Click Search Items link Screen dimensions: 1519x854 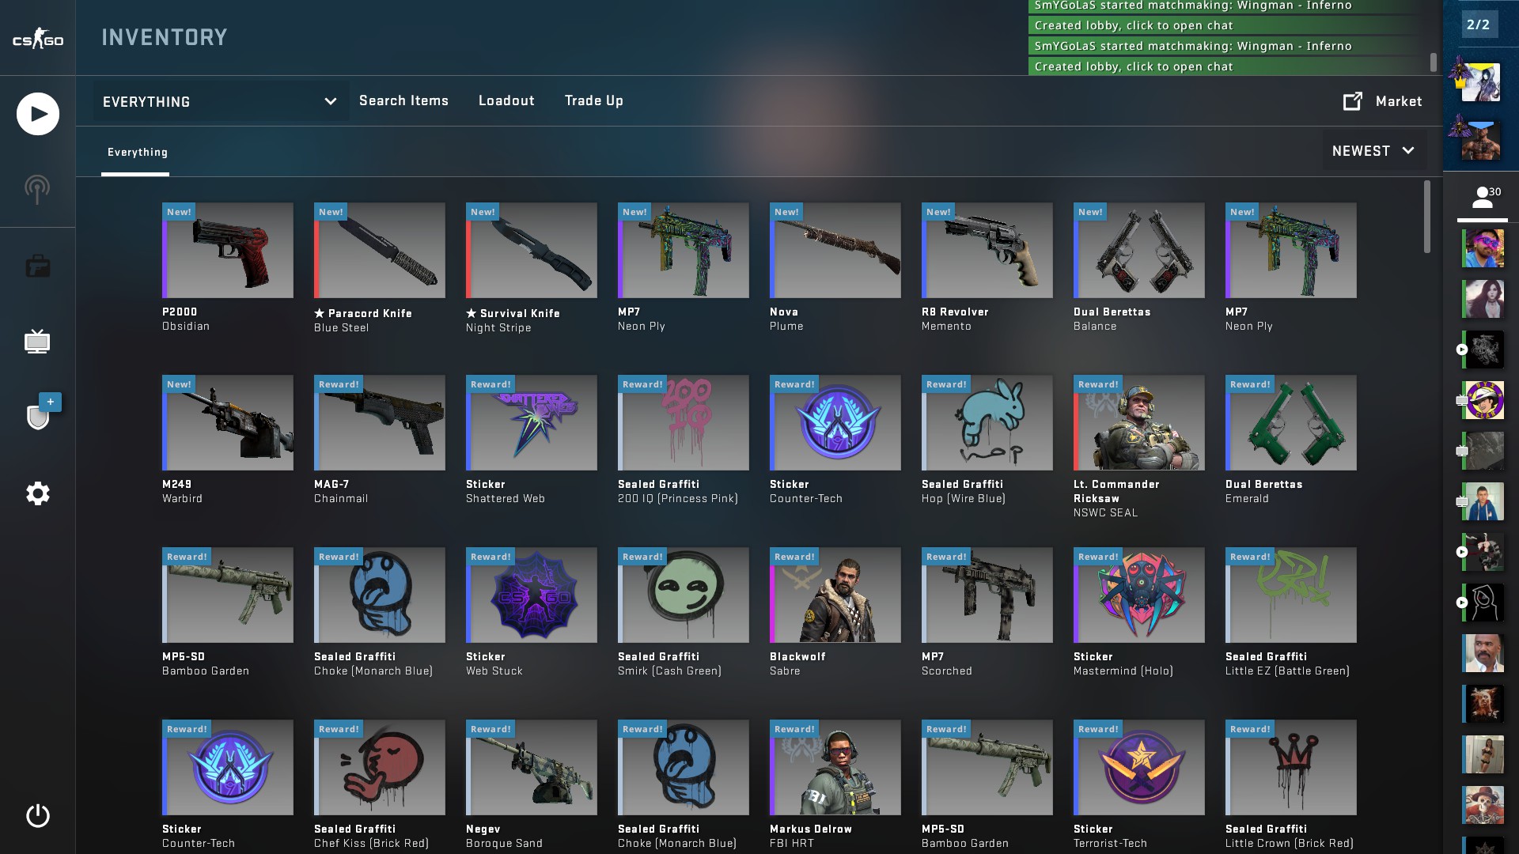[403, 100]
